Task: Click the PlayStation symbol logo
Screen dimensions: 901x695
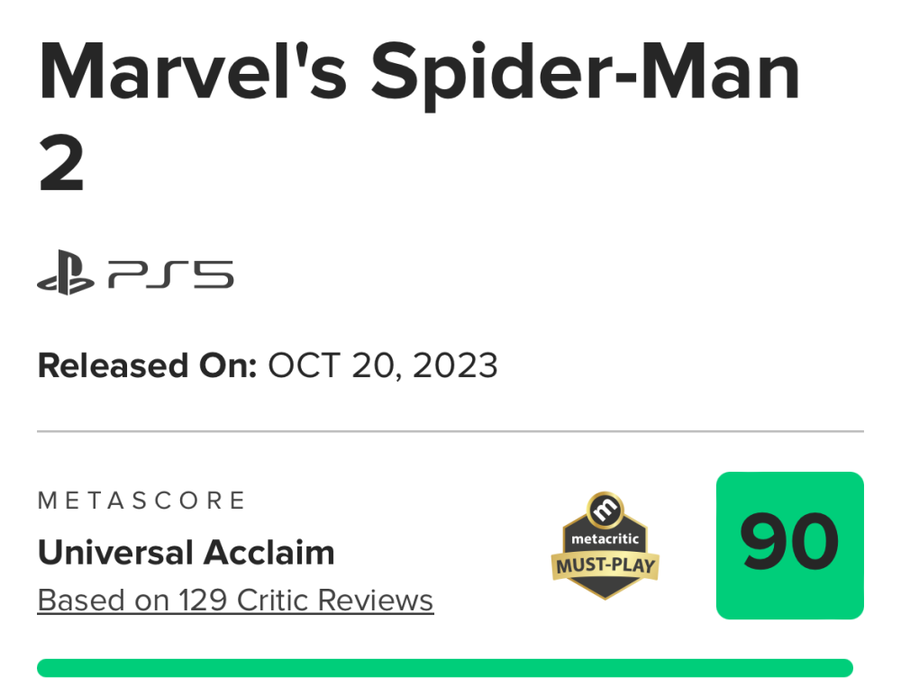Action: coord(65,275)
